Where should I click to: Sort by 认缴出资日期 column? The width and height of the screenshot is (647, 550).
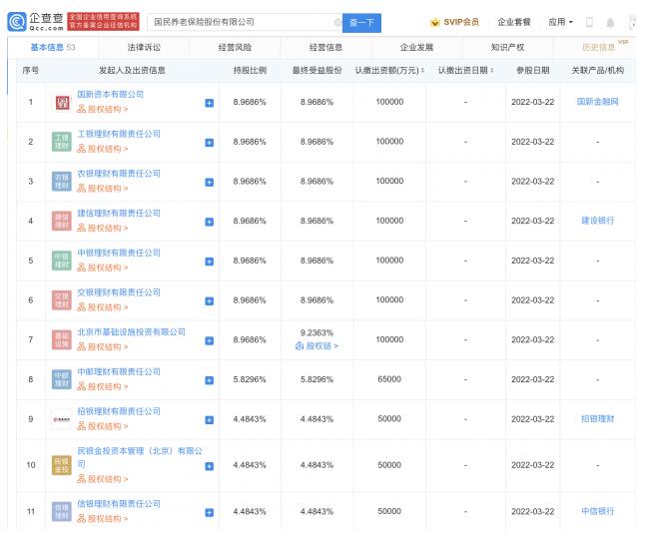click(466, 70)
